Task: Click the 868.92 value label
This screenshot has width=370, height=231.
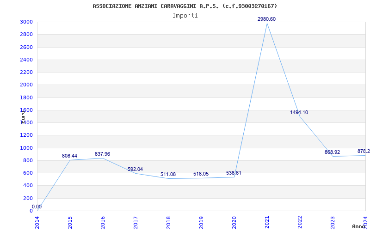Action: click(332, 152)
